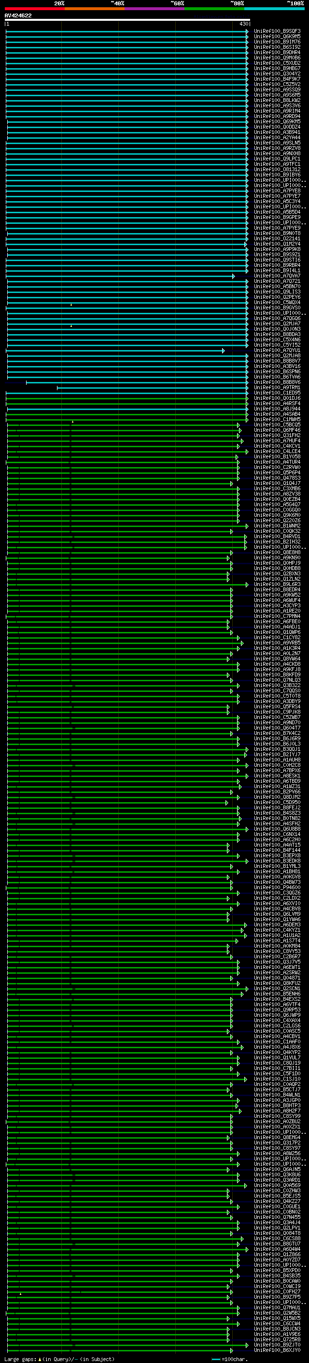The height and width of the screenshot is (1363, 309).
Task: Open UniRef100_A9RIM4
Action: click(277, 111)
